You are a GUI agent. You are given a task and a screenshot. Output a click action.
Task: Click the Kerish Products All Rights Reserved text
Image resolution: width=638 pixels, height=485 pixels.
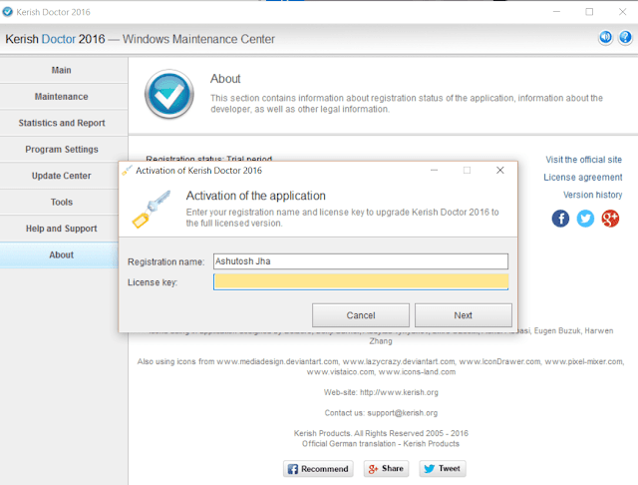[381, 433]
